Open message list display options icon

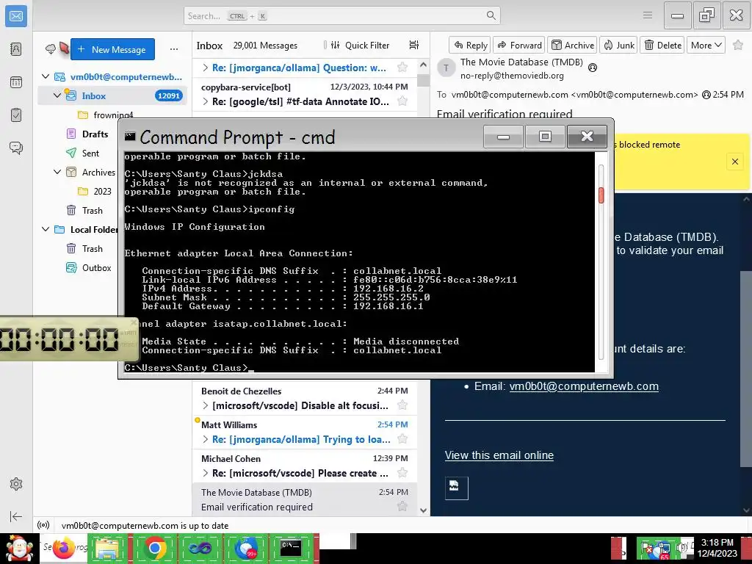click(414, 45)
